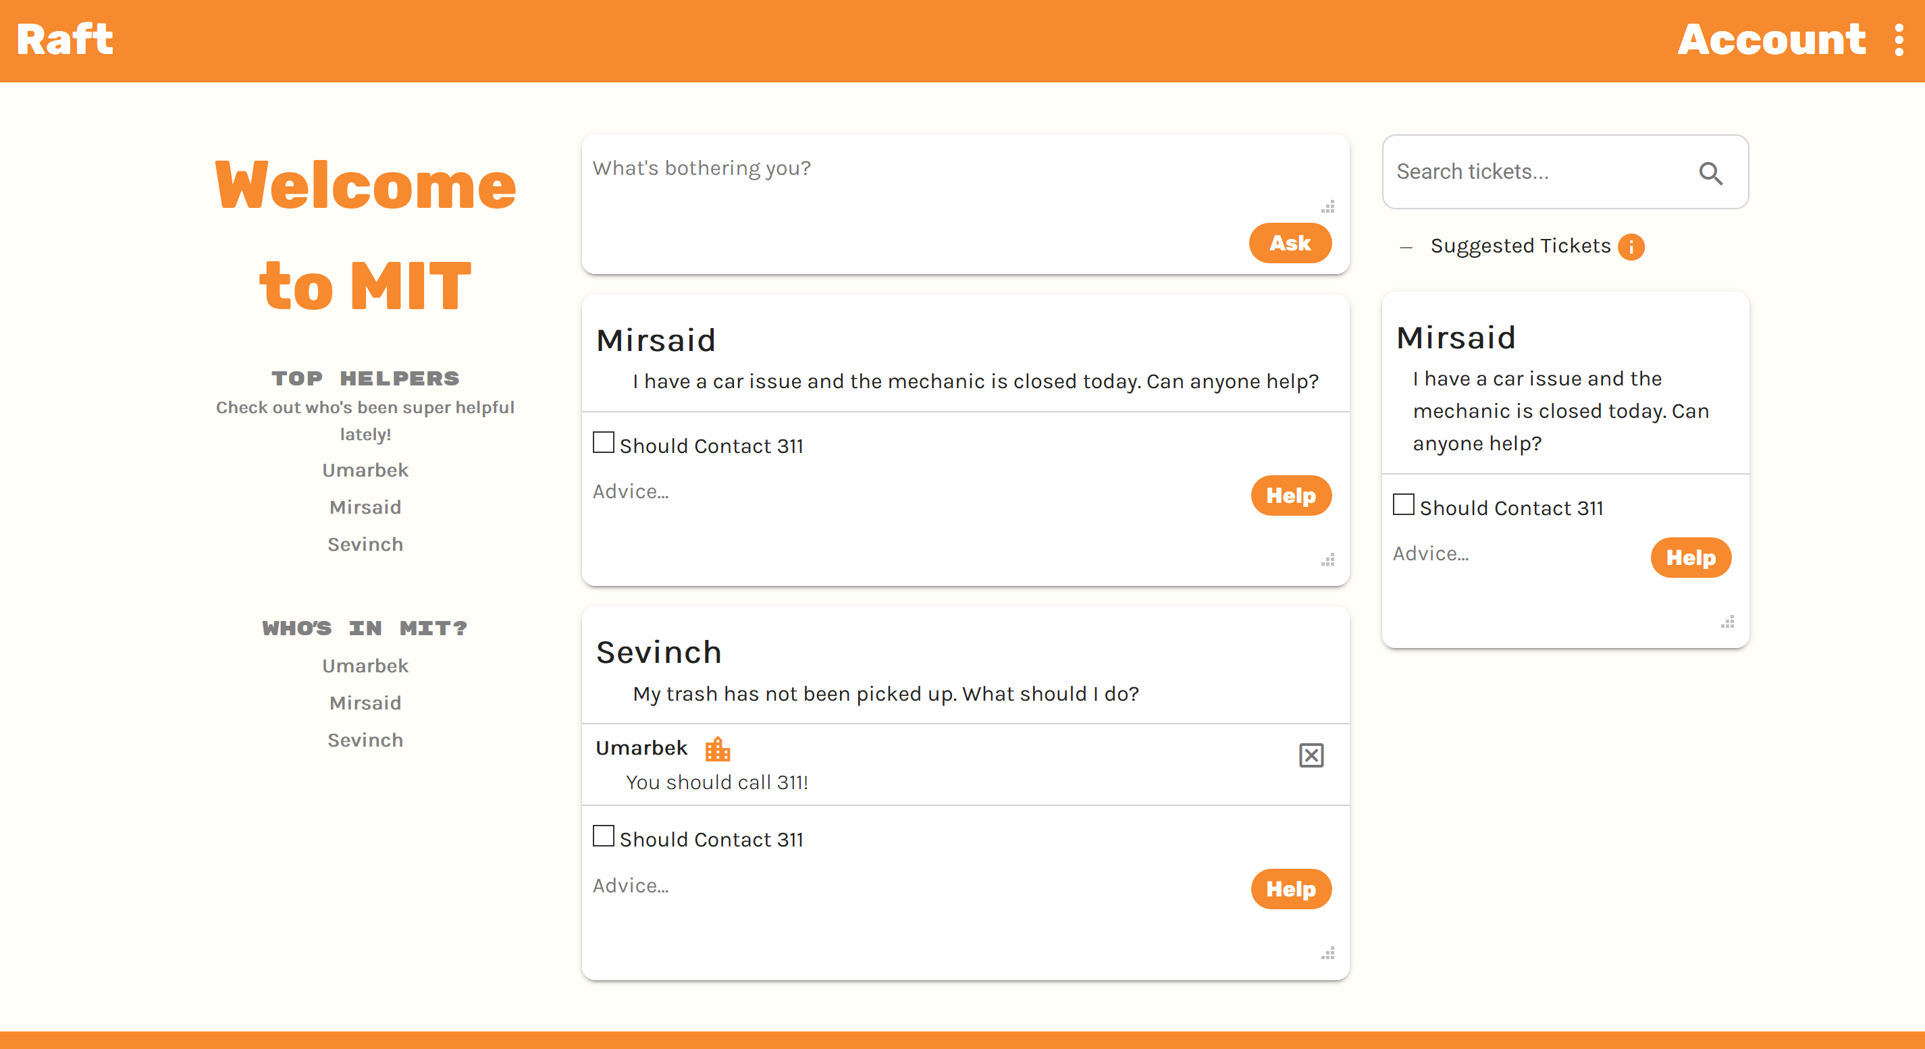The height and width of the screenshot is (1049, 1925).
Task: Focus the Advice field on Sevinch's ticket
Action: 916,915
